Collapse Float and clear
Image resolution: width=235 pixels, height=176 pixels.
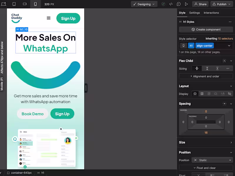(x=206, y=168)
